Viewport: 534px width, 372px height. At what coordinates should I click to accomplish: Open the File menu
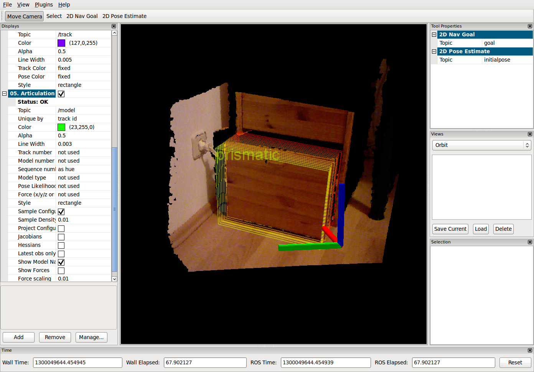(x=7, y=5)
